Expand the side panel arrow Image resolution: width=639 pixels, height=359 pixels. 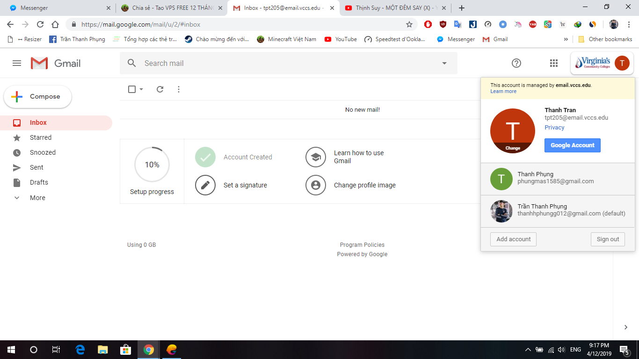coord(626,327)
